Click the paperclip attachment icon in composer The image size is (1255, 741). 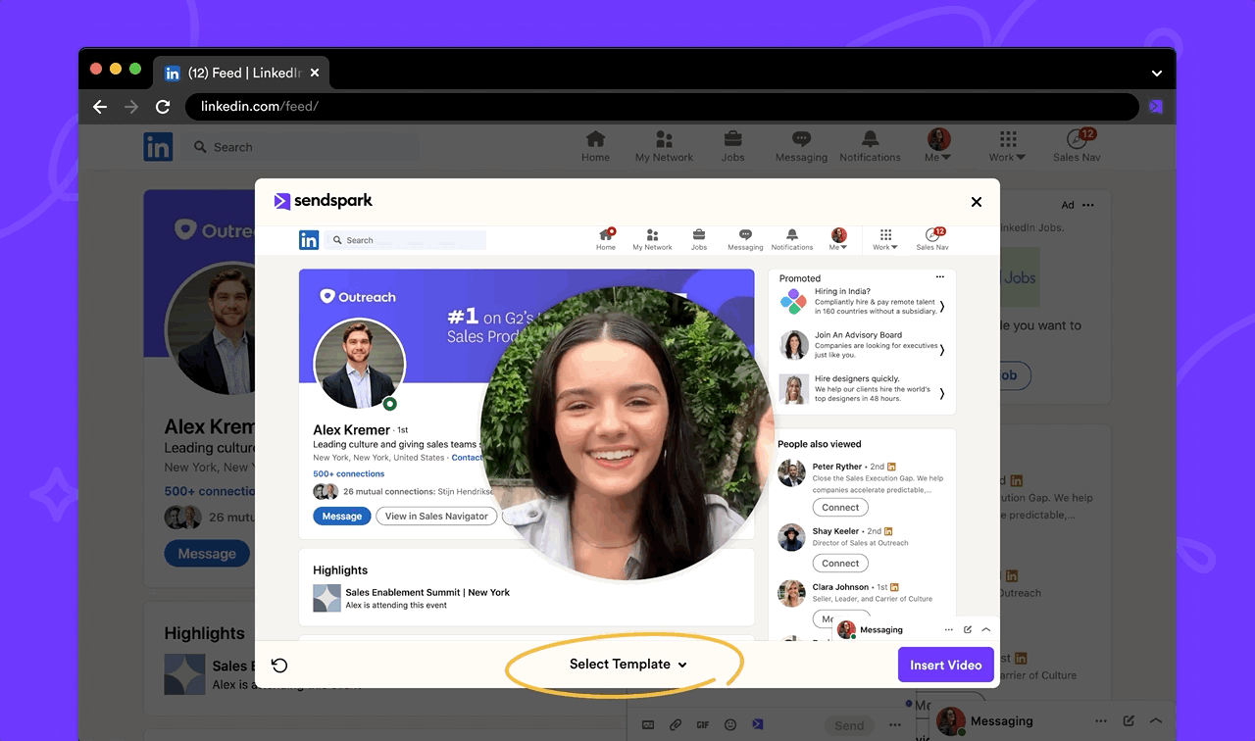click(x=676, y=725)
